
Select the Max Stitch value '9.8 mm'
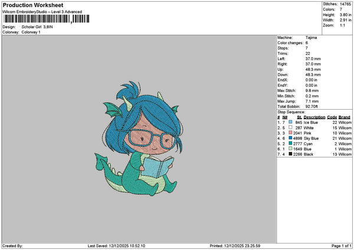pyautogui.click(x=312, y=91)
